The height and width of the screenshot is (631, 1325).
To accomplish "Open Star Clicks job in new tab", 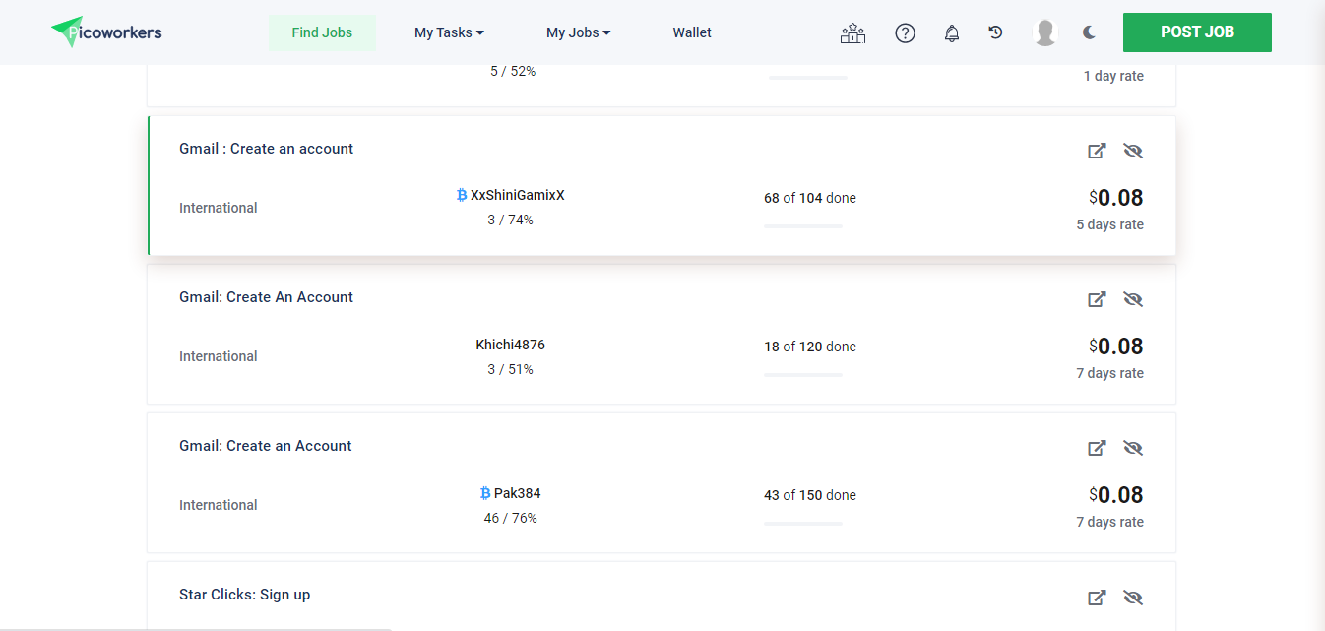I will coord(1097,598).
